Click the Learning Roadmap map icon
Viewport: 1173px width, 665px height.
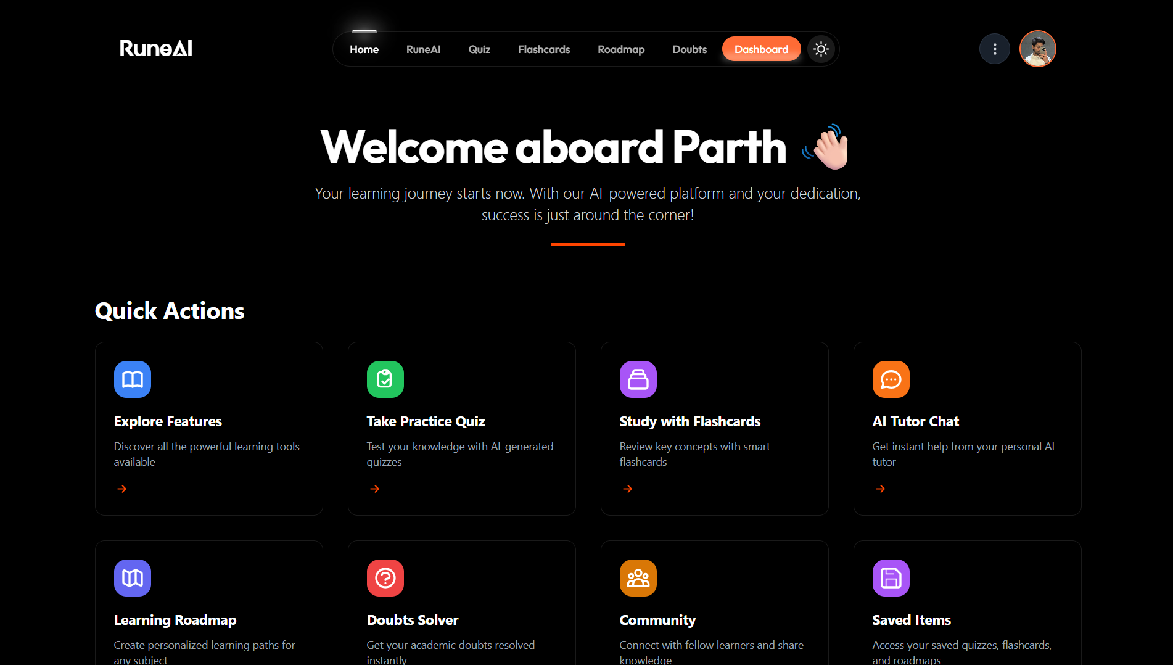(x=132, y=578)
